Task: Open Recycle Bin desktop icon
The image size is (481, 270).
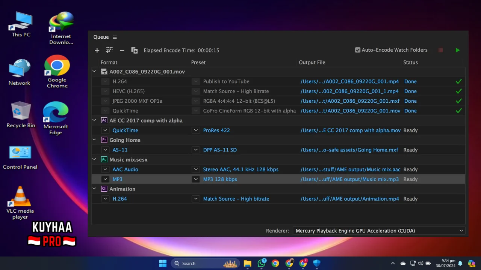Action: (21, 114)
